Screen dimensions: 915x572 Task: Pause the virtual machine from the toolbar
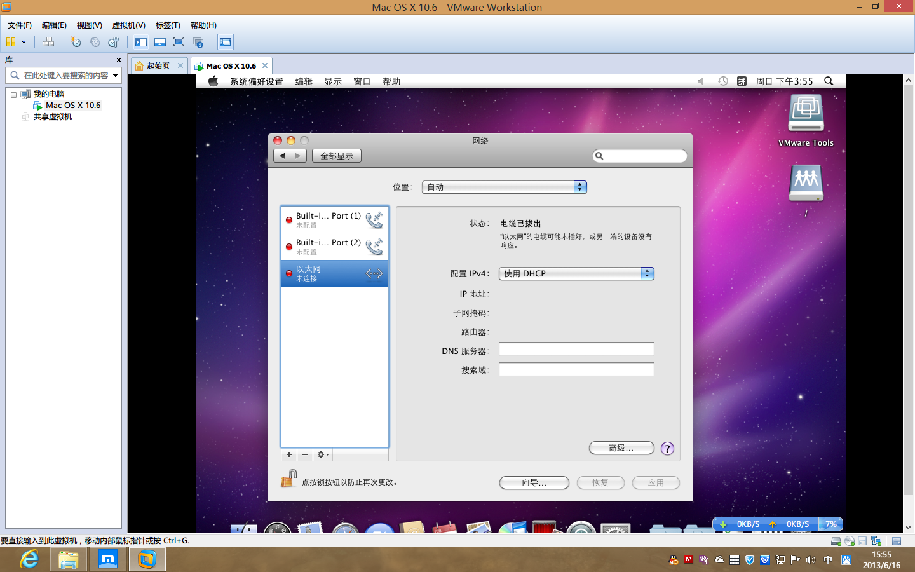click(10, 42)
